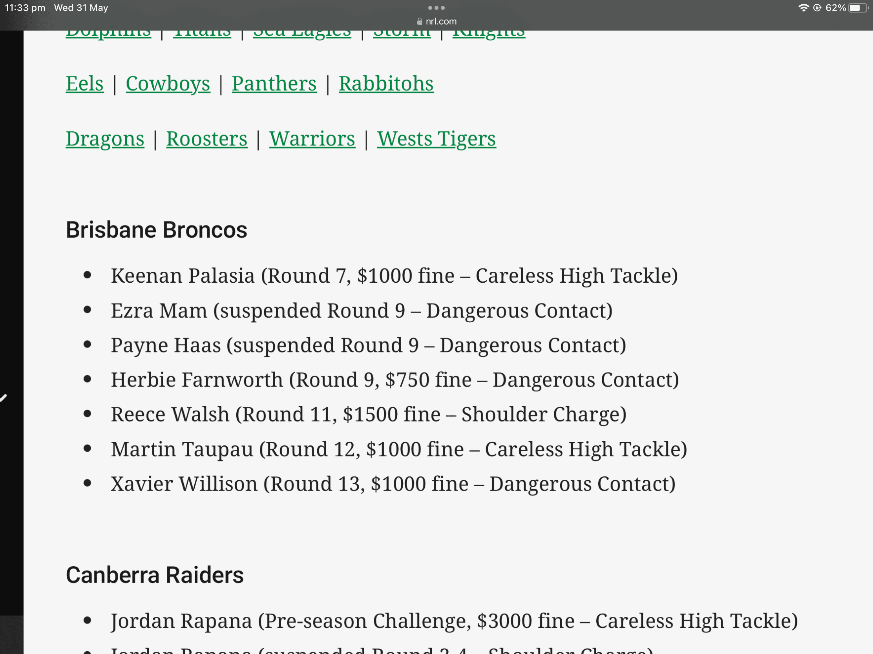This screenshot has height=654, width=873.
Task: Tap the checkmark icon on left edge
Action: [x=4, y=397]
